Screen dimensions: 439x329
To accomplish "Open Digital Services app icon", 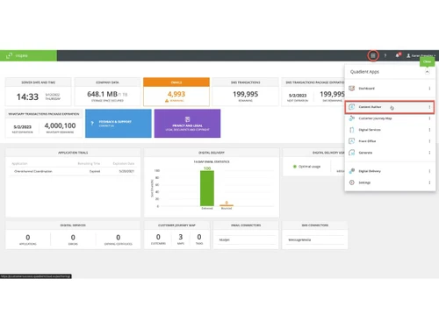I will point(352,130).
